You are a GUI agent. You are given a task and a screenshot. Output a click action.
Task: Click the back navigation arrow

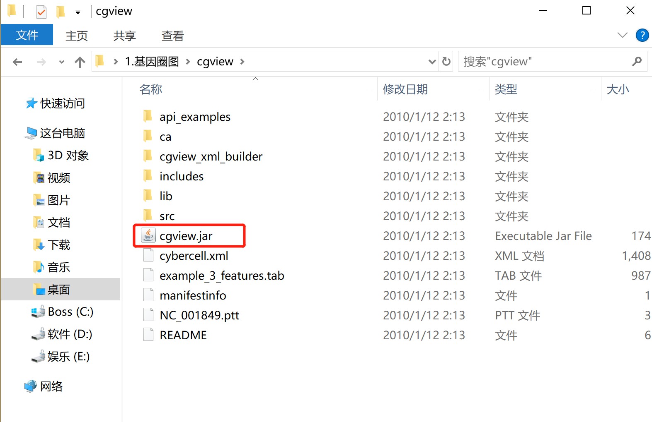click(17, 62)
